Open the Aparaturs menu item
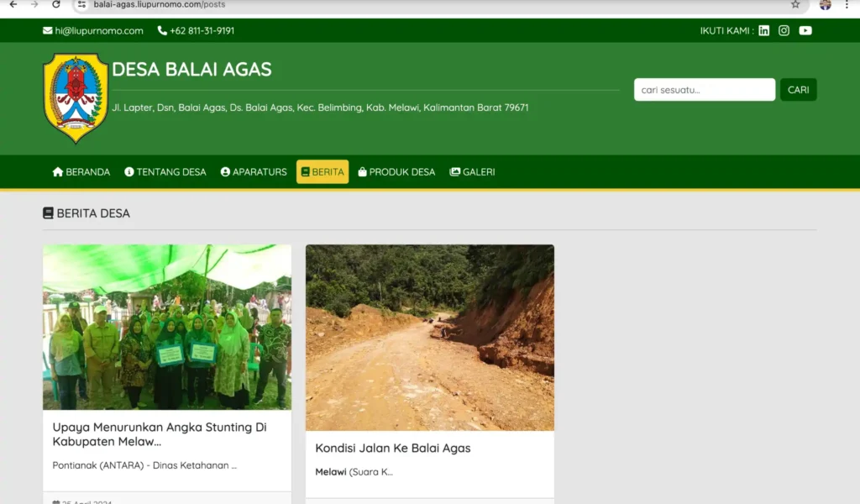This screenshot has height=504, width=860. click(x=254, y=171)
